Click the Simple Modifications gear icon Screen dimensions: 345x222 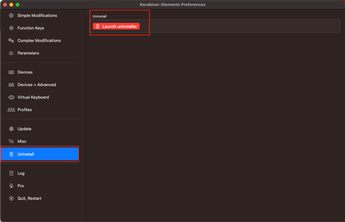(11, 15)
